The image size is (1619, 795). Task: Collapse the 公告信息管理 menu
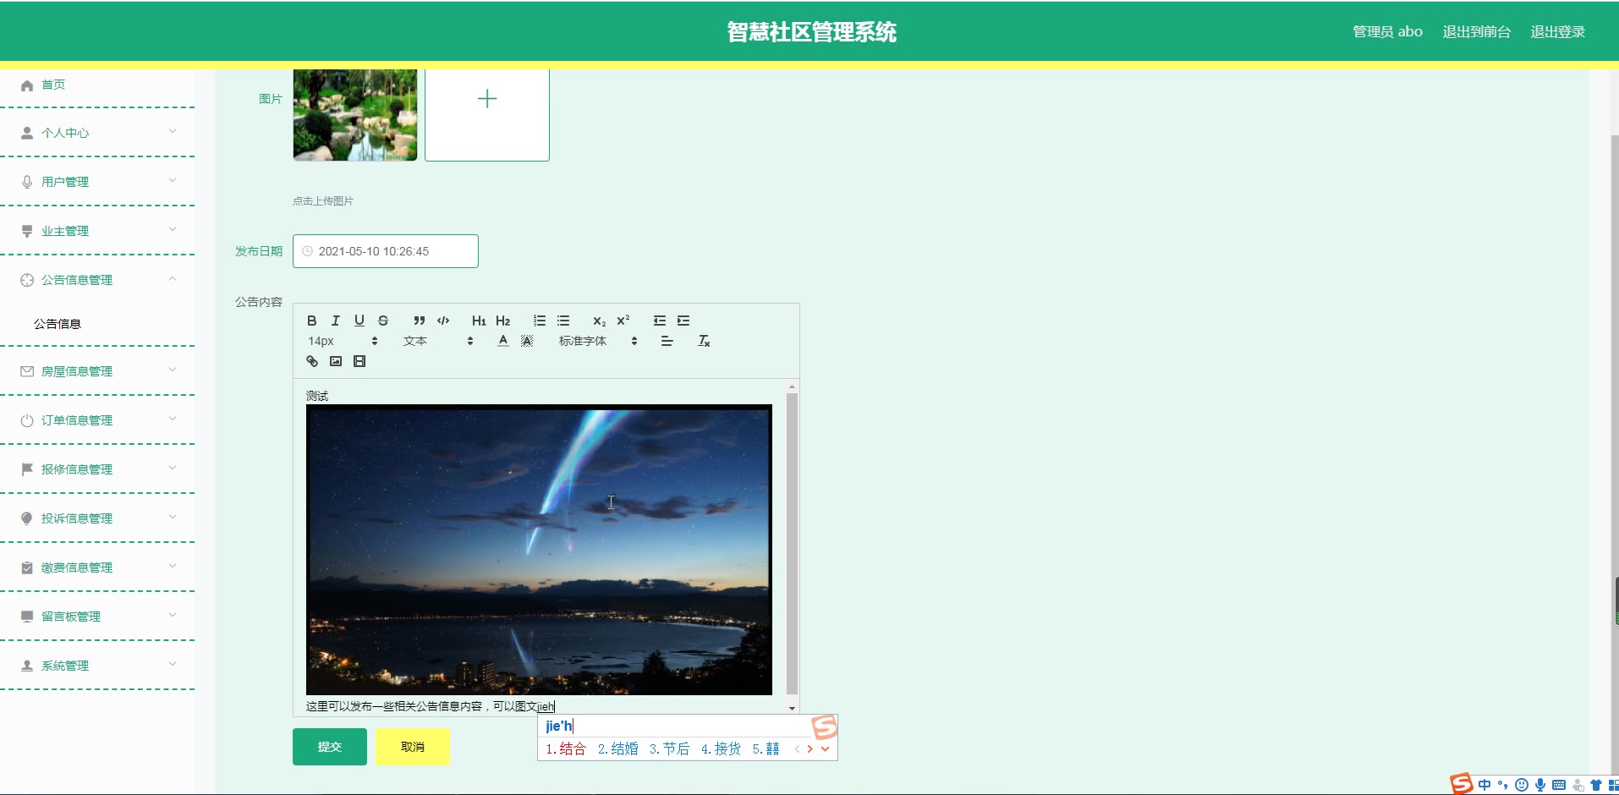[97, 280]
